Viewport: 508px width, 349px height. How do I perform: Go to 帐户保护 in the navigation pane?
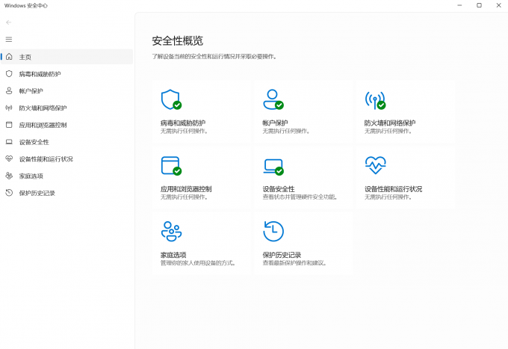click(x=66, y=90)
